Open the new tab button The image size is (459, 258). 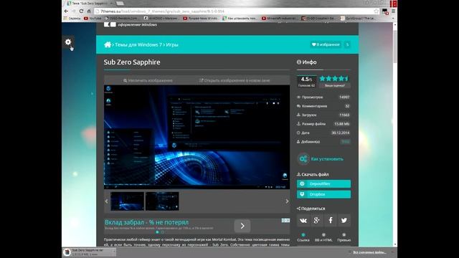pyautogui.click(x=120, y=3)
